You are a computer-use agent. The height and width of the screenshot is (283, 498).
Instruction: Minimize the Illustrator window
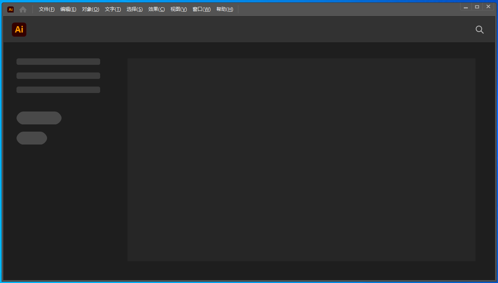(466, 7)
